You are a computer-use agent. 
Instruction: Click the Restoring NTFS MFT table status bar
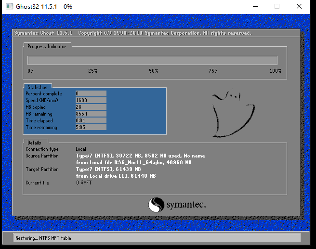tap(152, 238)
